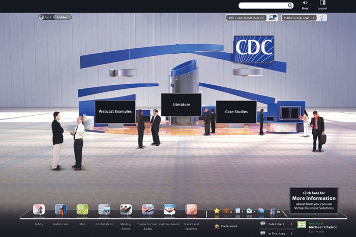
Task: Click the Preferences label
Action: 229,226
